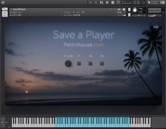The width and height of the screenshot is (166, 129).
Task: Click the FILTER knob
Action: click(x=68, y=63)
